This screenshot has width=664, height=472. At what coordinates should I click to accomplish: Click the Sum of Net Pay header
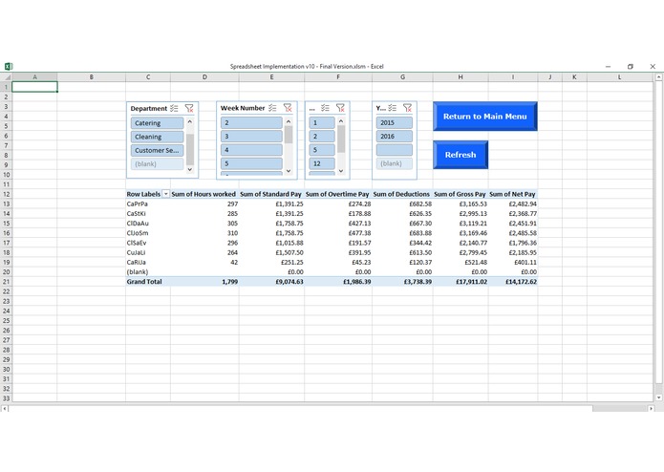[512, 194]
